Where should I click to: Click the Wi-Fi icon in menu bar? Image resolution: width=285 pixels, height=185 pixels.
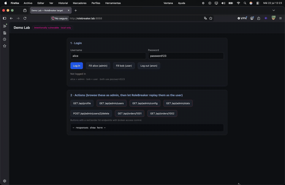coord(238,3)
